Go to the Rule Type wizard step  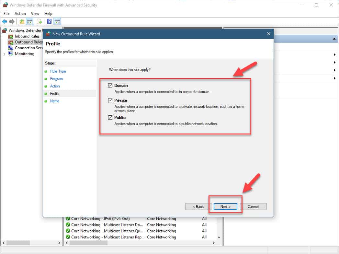point(58,71)
